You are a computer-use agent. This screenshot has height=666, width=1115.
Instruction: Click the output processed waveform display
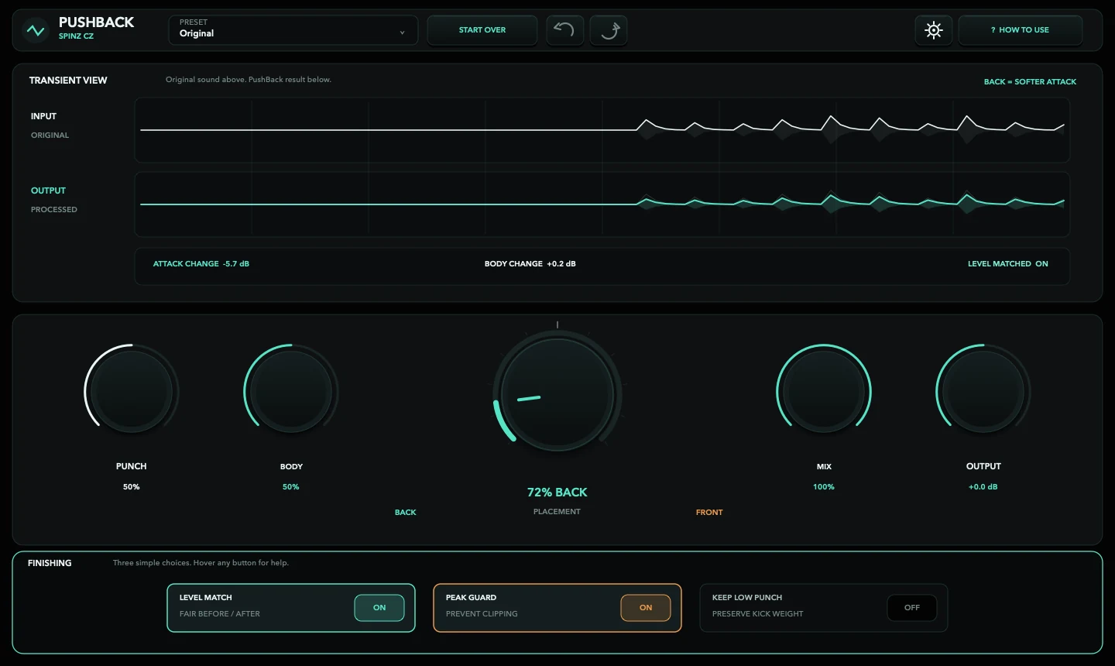coord(602,204)
